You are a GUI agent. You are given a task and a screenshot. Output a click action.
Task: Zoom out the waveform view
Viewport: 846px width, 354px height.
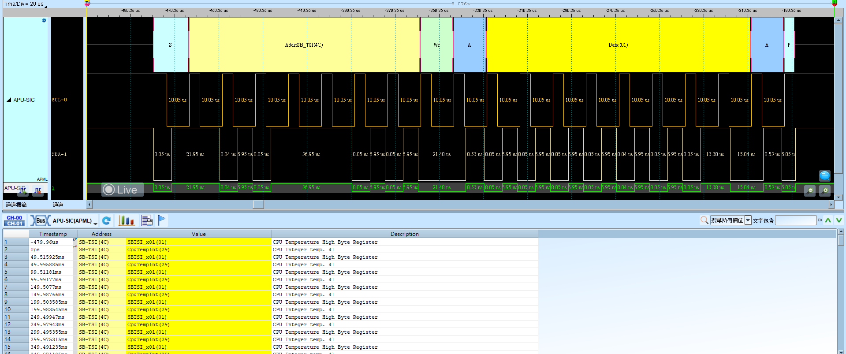pos(809,190)
